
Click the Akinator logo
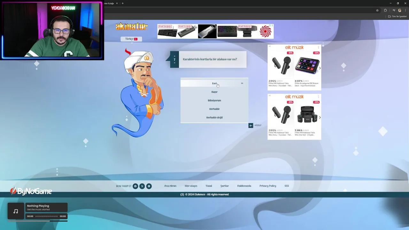pyautogui.click(x=132, y=27)
